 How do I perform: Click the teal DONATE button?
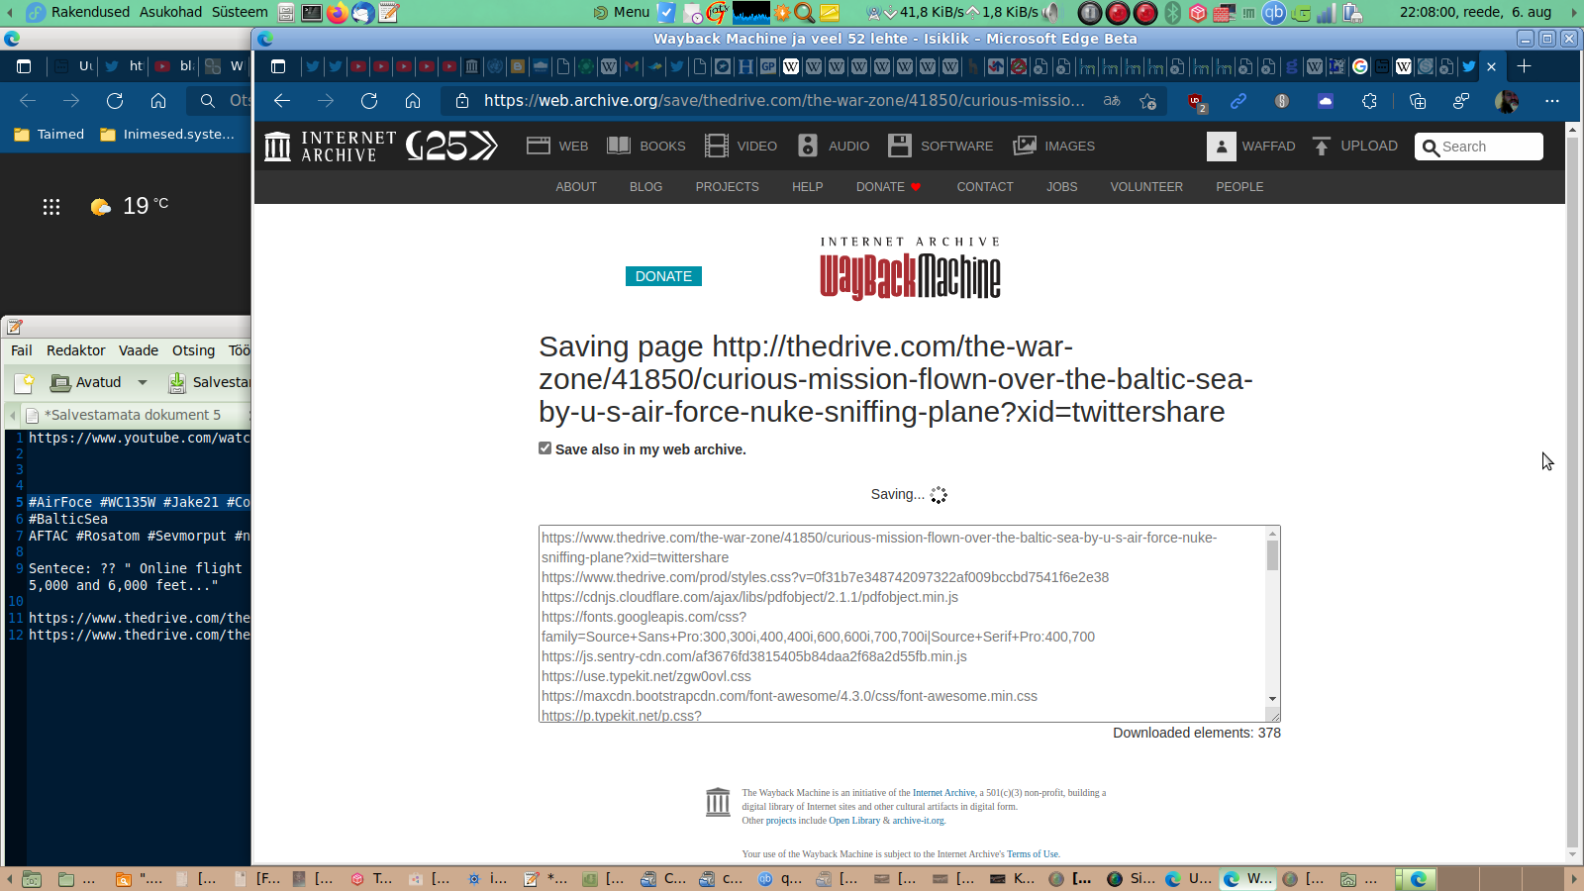point(663,276)
